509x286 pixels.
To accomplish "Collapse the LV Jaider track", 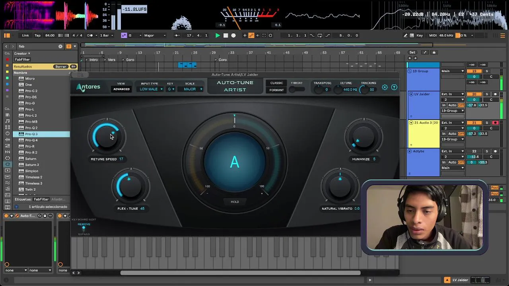I will click(x=411, y=94).
